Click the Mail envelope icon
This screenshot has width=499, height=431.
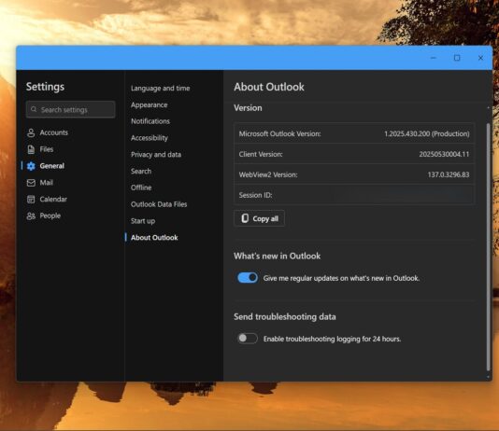coord(31,183)
